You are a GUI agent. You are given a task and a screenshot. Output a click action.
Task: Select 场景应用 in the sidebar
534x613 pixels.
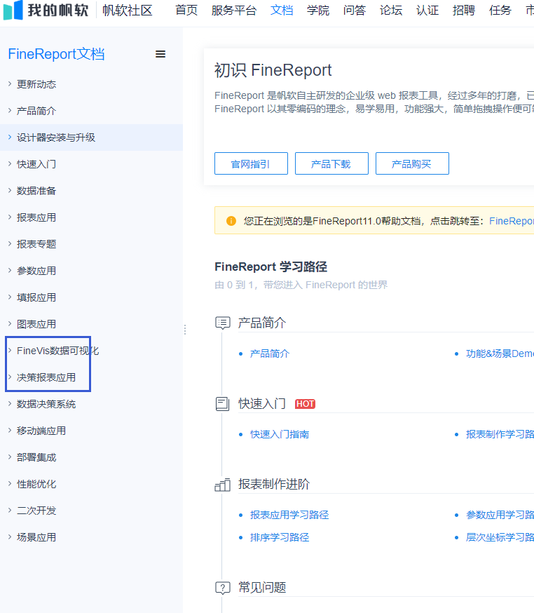click(x=36, y=537)
